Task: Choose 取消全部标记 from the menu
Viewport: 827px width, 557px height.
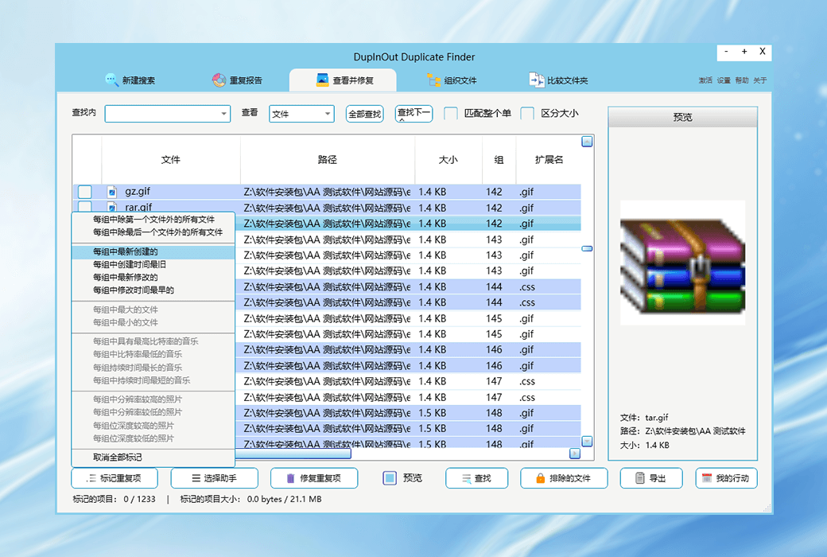Action: pos(153,458)
